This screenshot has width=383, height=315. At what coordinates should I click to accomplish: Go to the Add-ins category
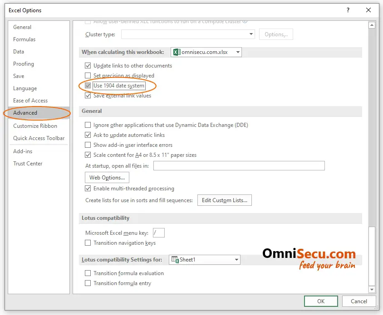[x=39, y=151]
